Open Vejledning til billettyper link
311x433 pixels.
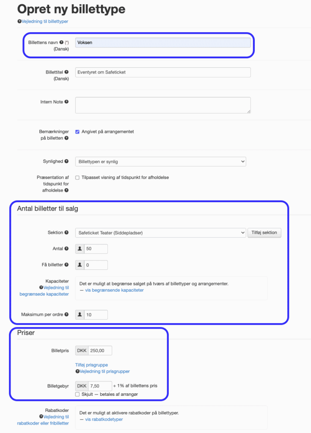(x=45, y=21)
